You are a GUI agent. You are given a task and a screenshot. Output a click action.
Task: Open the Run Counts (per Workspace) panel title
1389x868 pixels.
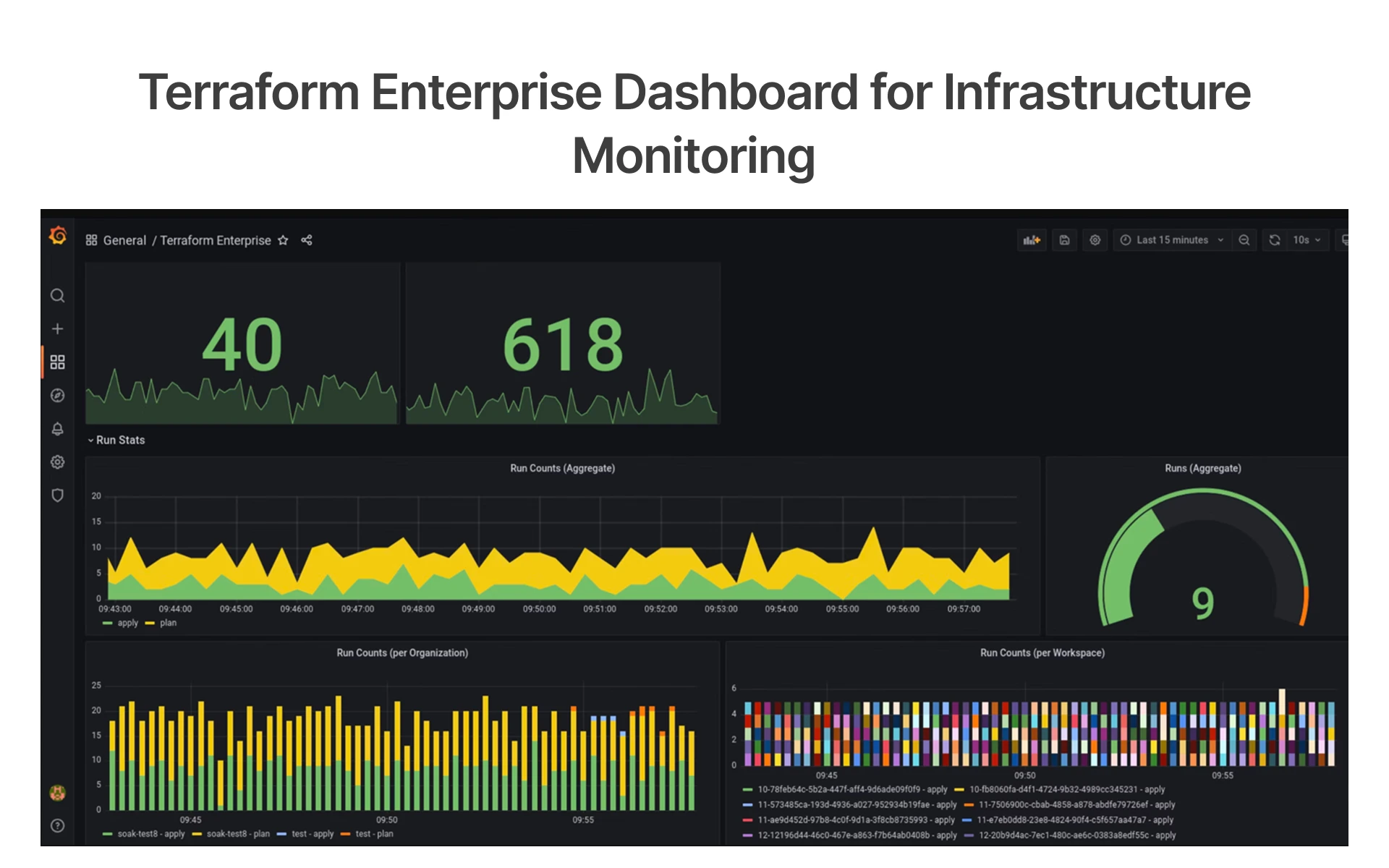click(x=1042, y=653)
